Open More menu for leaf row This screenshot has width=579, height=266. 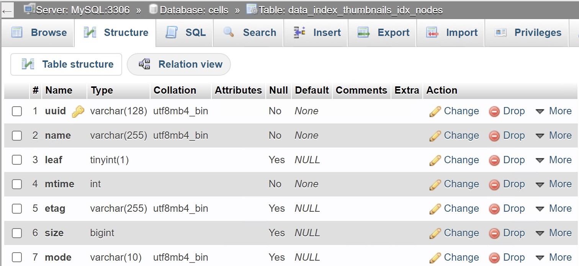click(x=553, y=160)
